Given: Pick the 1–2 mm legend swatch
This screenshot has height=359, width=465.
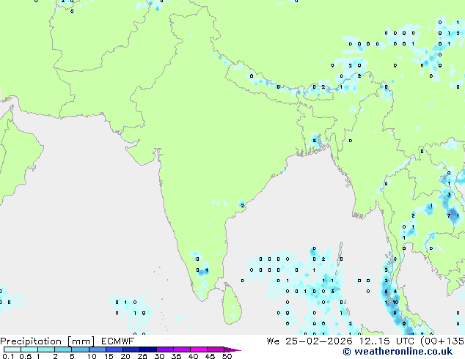Looking at the screenshot, I should pos(46,349).
